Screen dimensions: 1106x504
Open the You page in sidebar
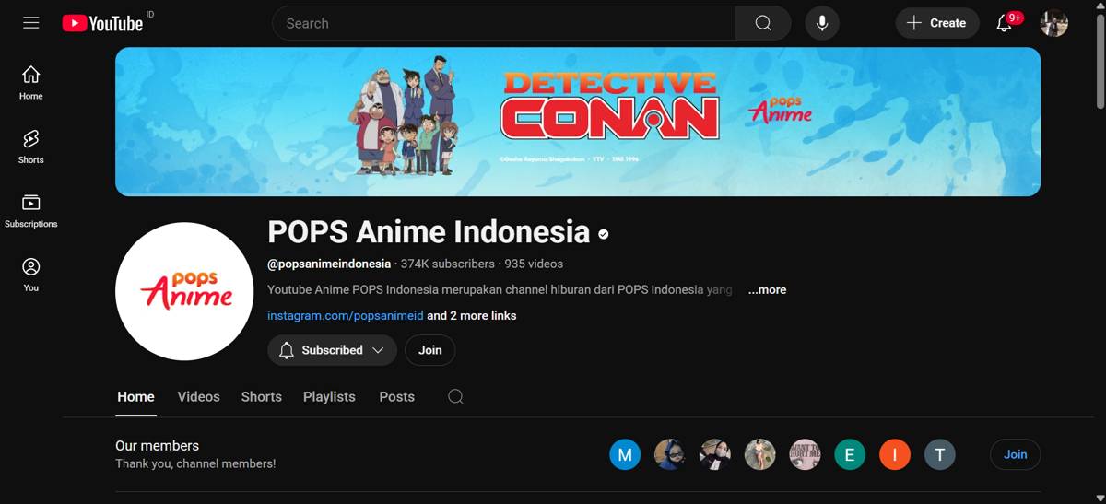(31, 275)
